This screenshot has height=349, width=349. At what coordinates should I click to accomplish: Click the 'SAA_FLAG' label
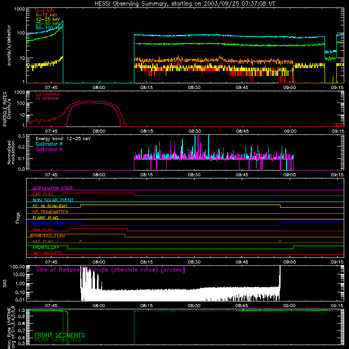(43, 229)
